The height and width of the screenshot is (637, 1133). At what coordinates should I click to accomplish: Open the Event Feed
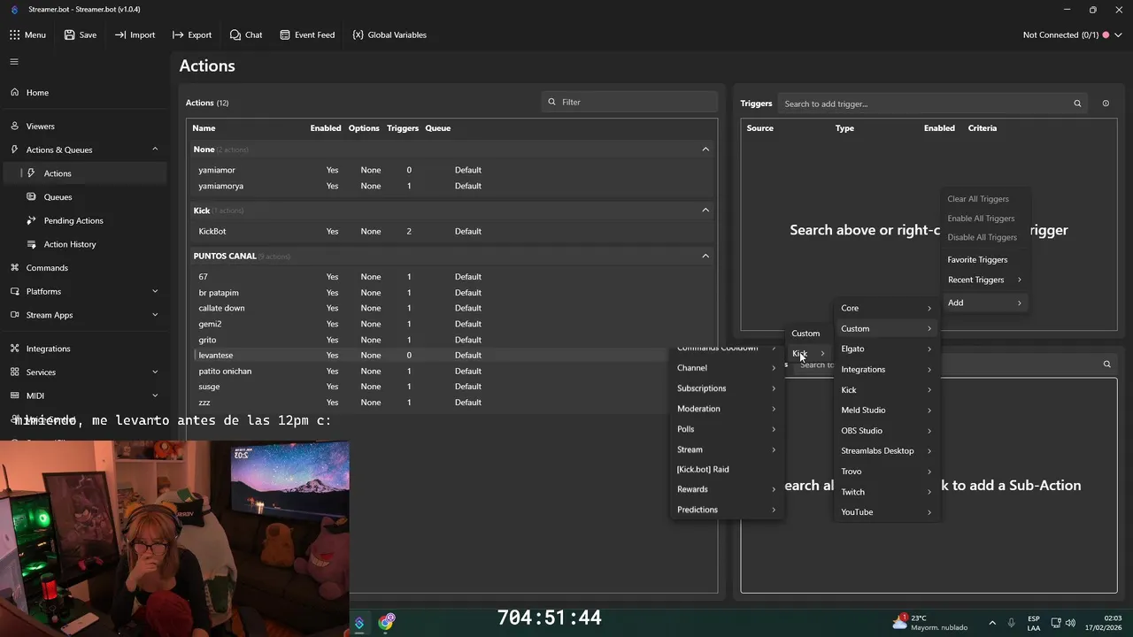(307, 35)
